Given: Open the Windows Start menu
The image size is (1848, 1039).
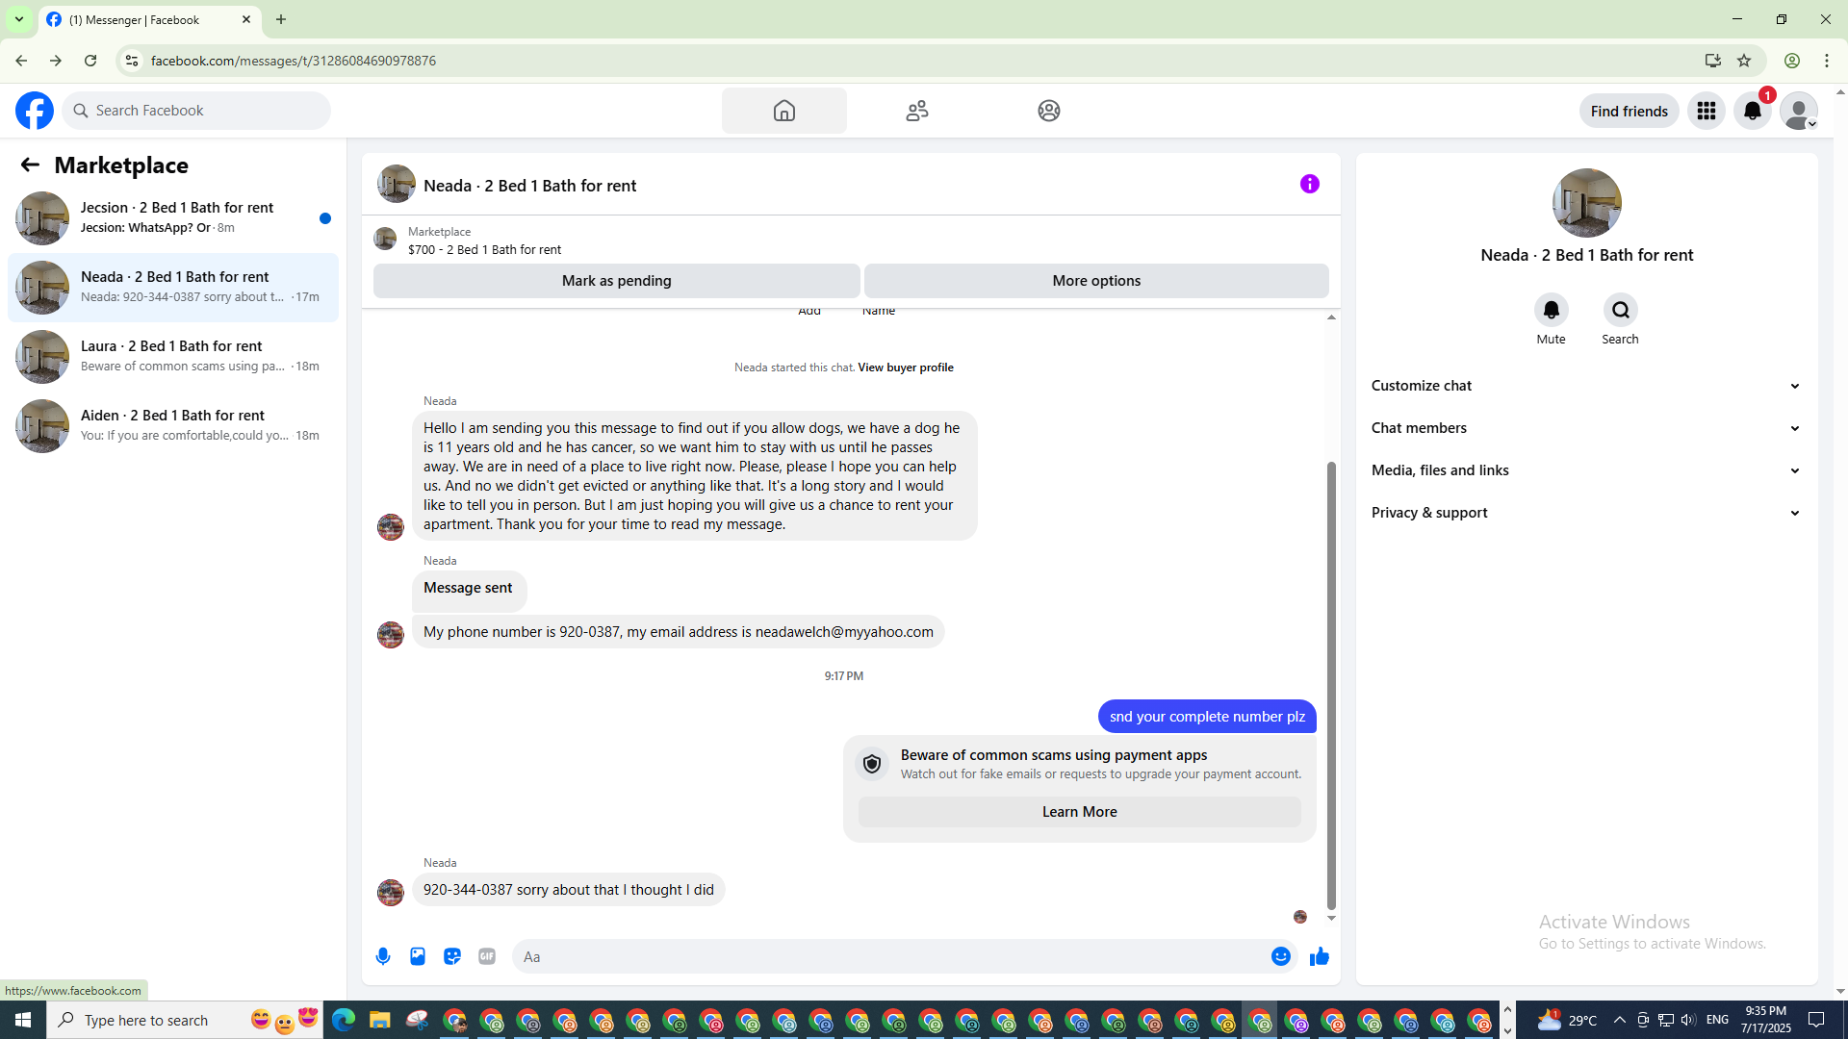Looking at the screenshot, I should (x=23, y=1020).
